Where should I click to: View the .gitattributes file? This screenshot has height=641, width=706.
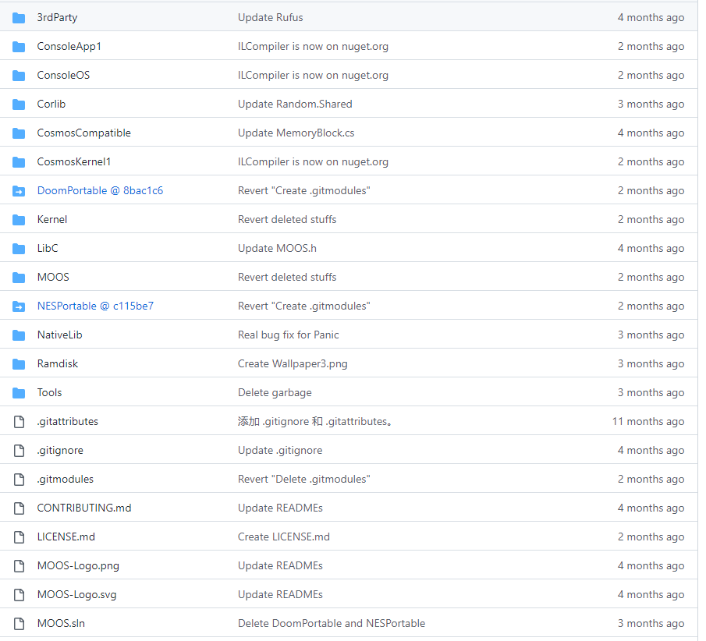tap(68, 421)
